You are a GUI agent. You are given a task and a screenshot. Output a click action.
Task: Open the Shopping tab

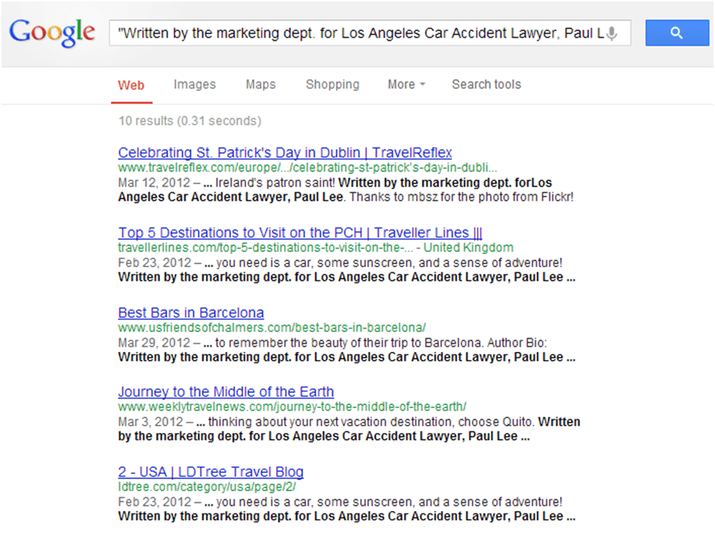coord(332,85)
